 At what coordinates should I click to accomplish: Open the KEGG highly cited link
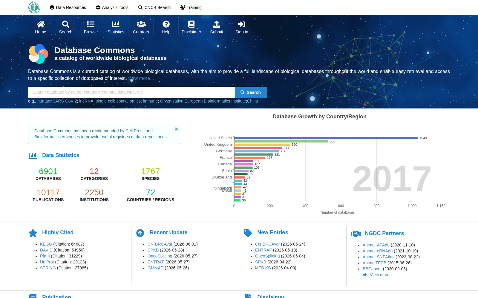coord(46,244)
